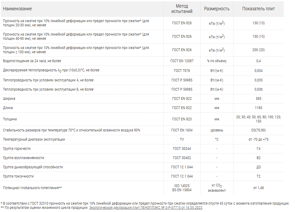Click the ГОСТ EN 1604 cell

[182, 130]
